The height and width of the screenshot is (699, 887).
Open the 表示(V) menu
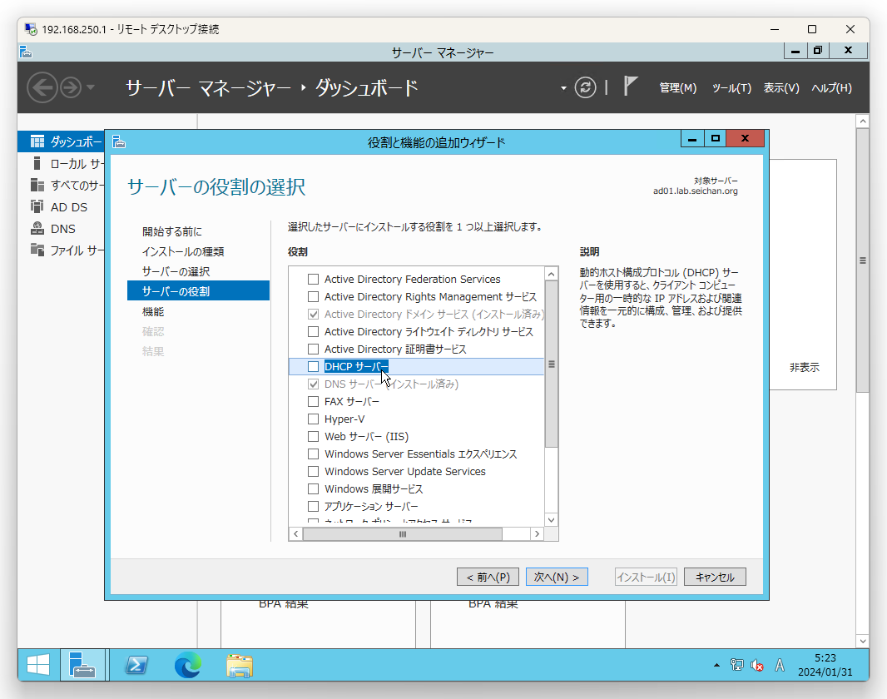click(781, 88)
